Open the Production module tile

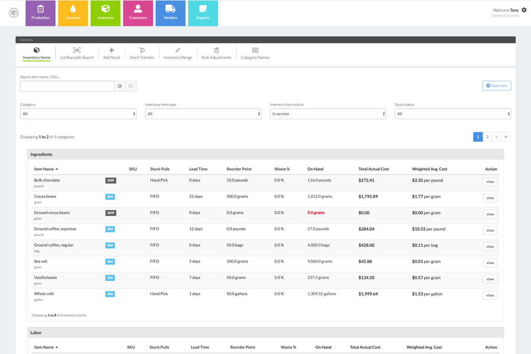40,13
